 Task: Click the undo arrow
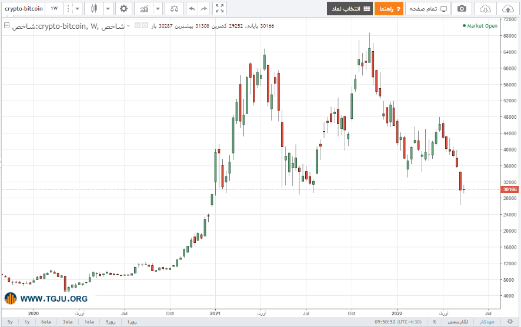[192, 9]
